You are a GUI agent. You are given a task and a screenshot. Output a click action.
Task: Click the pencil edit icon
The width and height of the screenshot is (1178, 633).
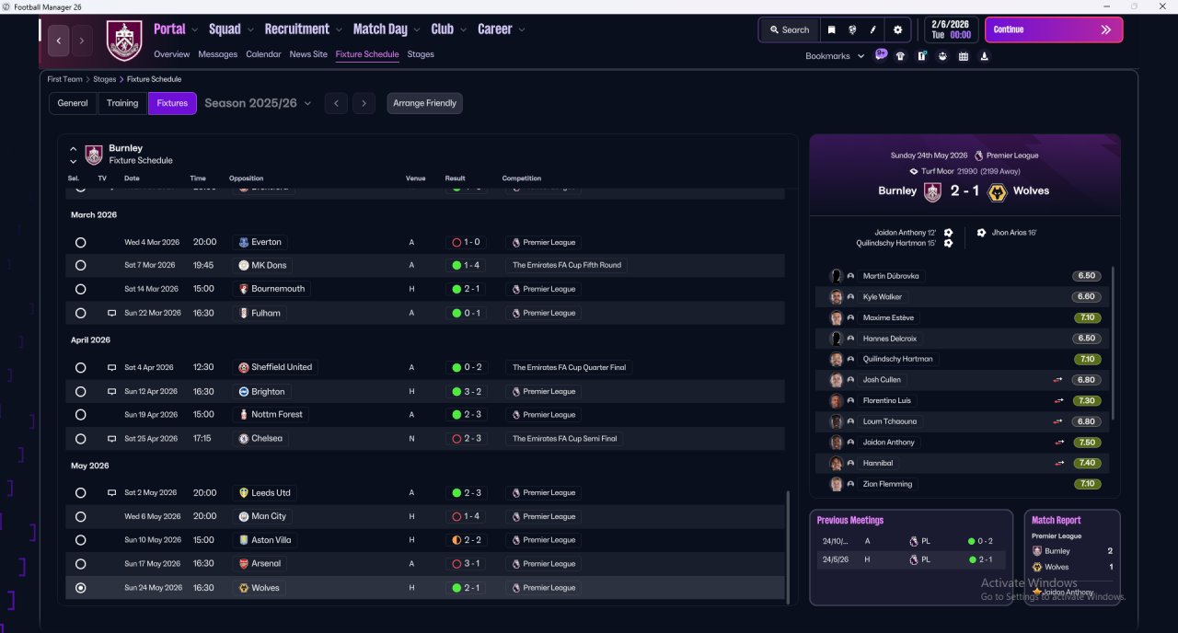[873, 29]
